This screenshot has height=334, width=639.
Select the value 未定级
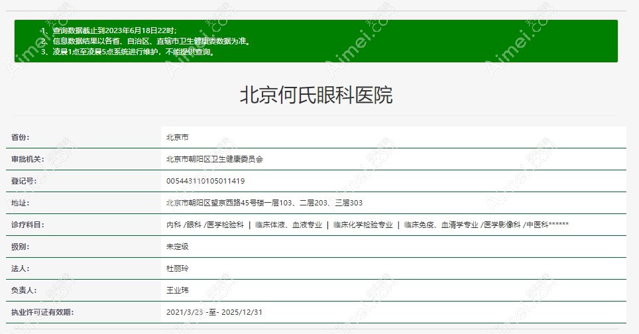click(x=177, y=247)
